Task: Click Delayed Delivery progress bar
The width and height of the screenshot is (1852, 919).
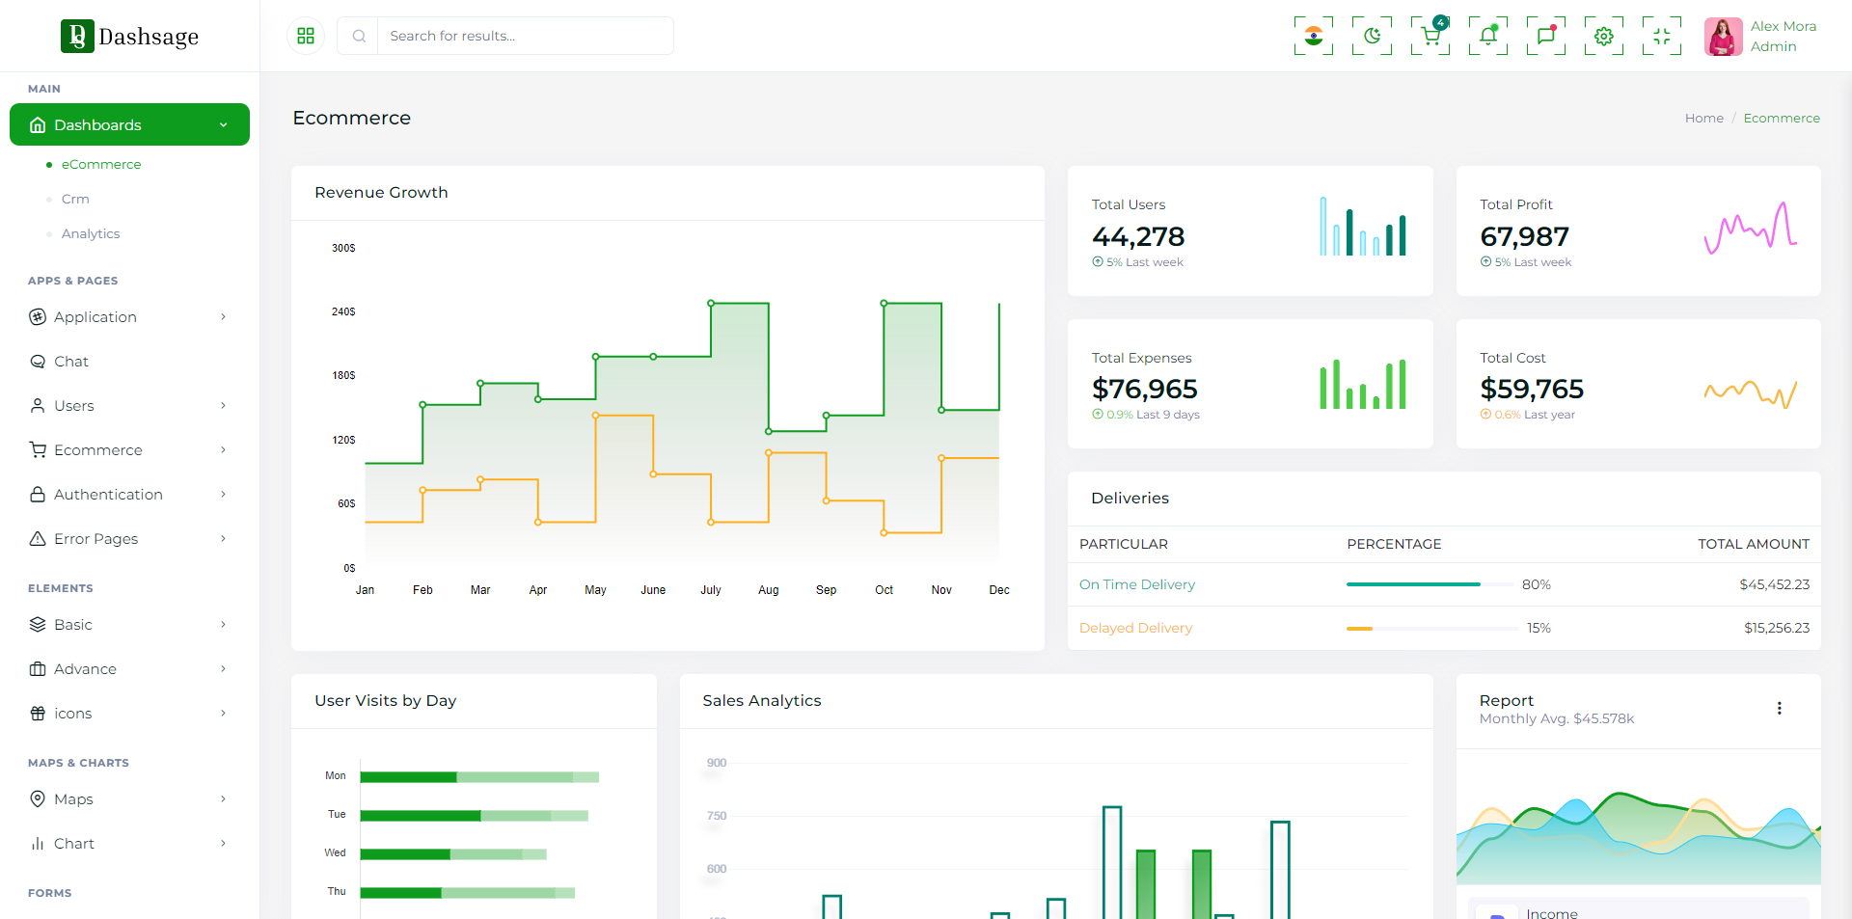Action: click(x=1432, y=628)
